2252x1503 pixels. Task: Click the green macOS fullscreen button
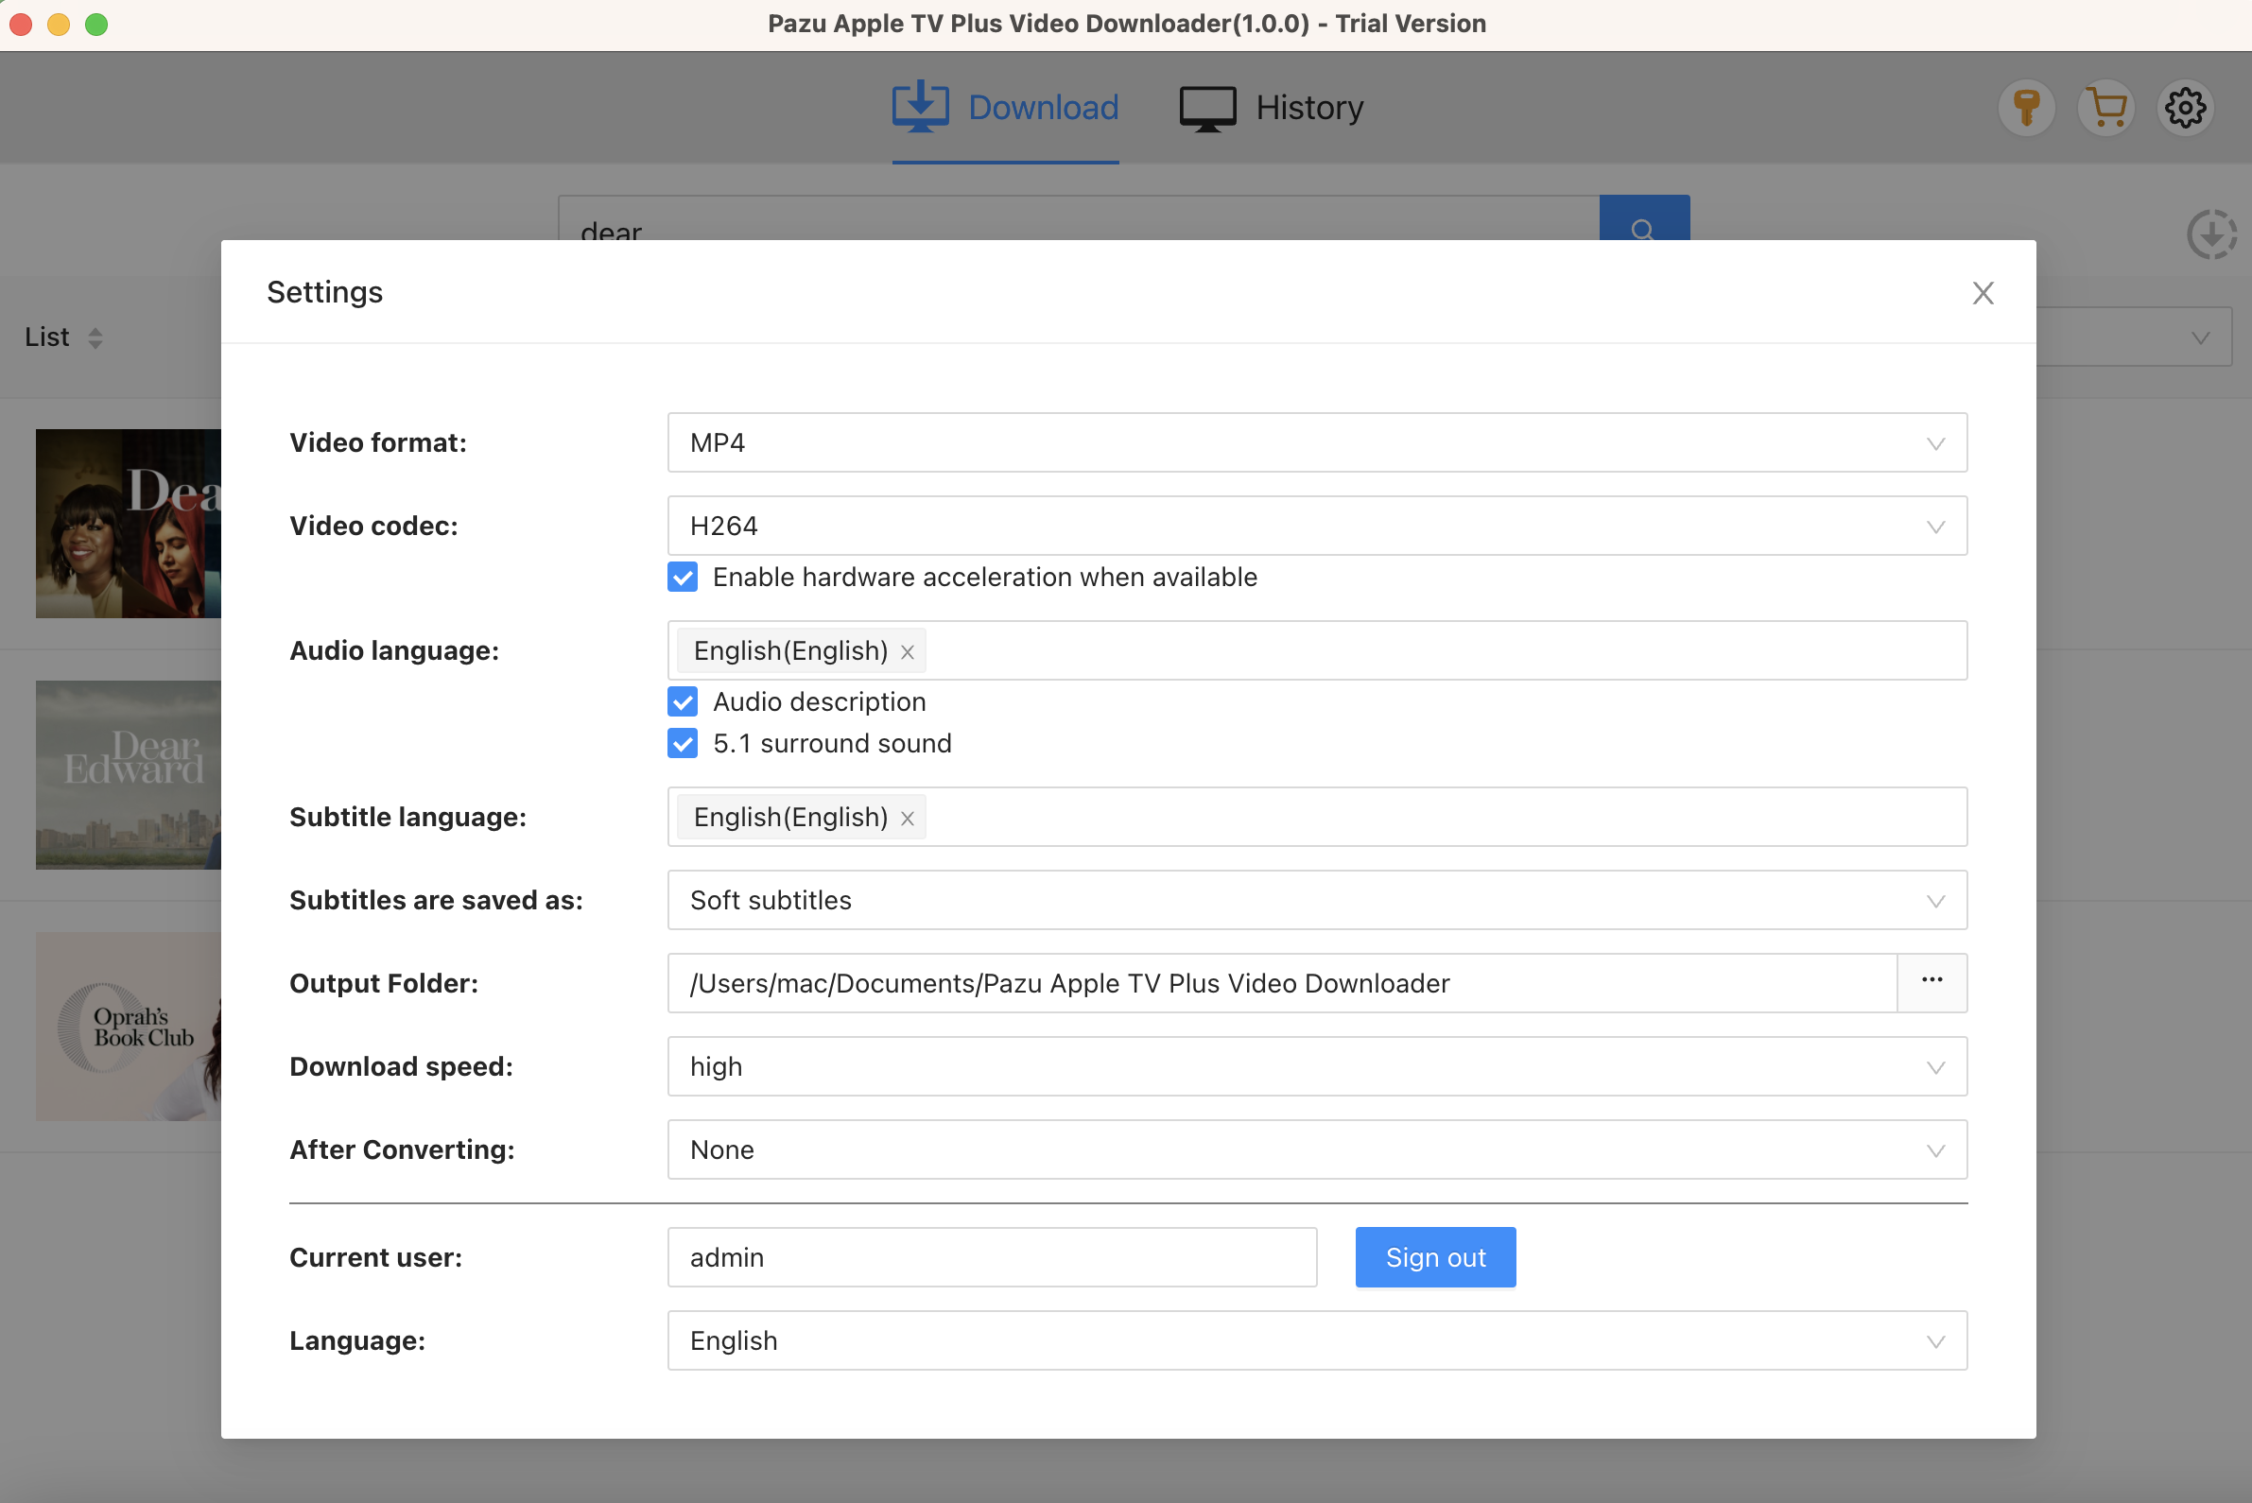click(96, 24)
